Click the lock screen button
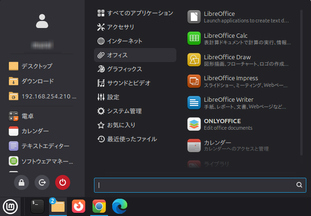The height and width of the screenshot is (216, 311). (22, 182)
